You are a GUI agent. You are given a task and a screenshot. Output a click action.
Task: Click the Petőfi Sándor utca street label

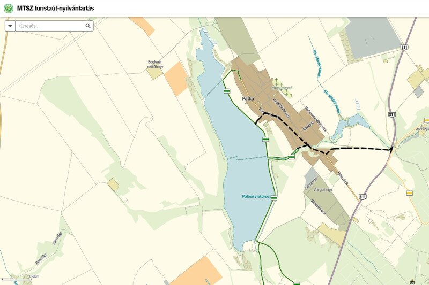[x=281, y=108]
